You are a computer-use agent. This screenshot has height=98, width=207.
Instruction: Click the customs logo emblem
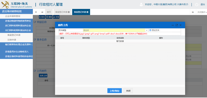click(x=5, y=5)
